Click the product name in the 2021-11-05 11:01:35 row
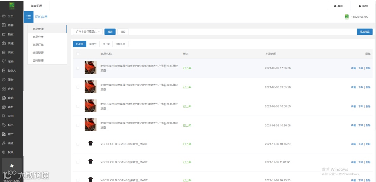 coord(124,162)
